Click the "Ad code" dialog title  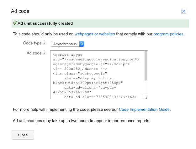pyautogui.click(x=20, y=11)
